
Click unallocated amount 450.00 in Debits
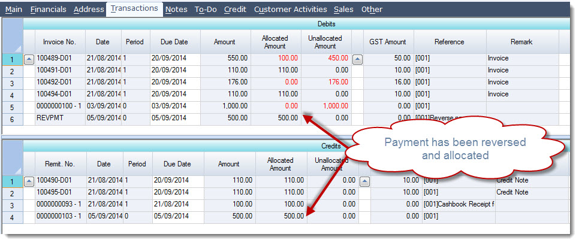tap(325, 58)
